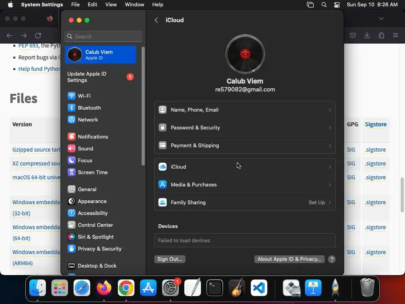Open Firefox extensions icon

(x=381, y=35)
